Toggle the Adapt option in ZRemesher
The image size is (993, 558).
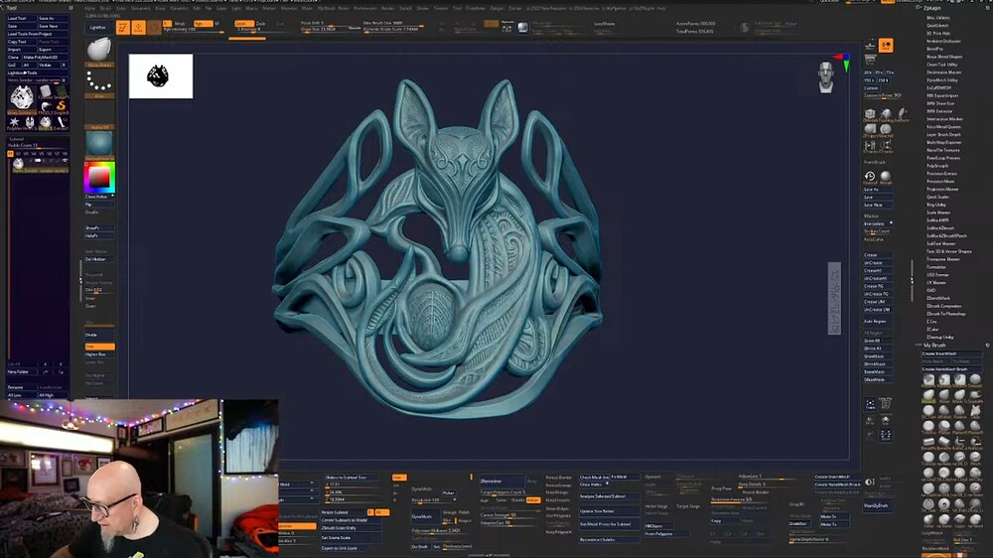pyautogui.click(x=533, y=500)
